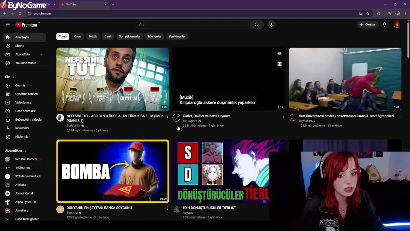This screenshot has height=231, width=410.
Task: Click the search magnifier button
Action: coord(257,24)
